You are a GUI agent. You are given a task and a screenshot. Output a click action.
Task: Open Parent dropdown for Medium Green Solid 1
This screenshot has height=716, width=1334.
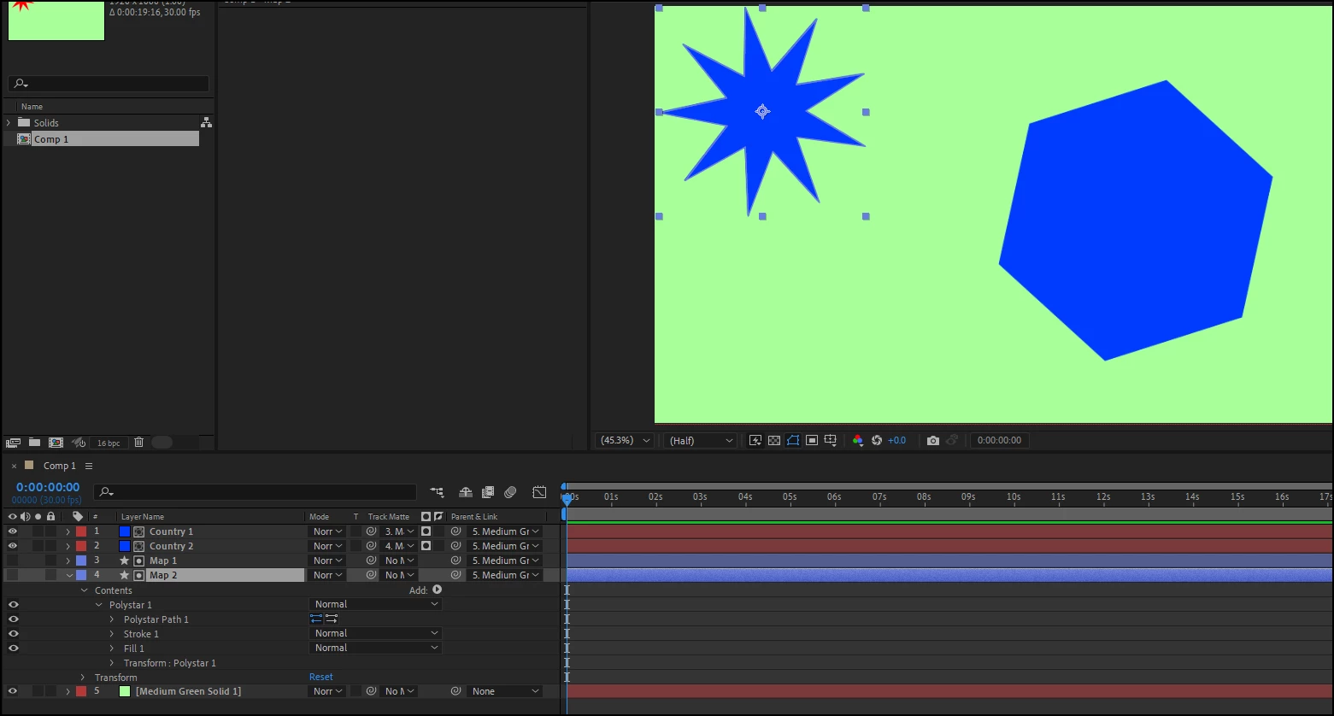(x=506, y=691)
